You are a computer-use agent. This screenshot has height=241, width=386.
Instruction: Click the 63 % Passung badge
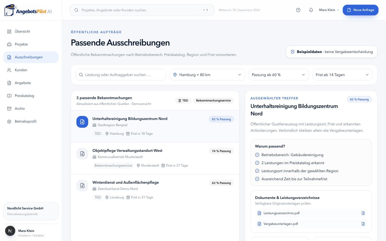pyautogui.click(x=221, y=183)
